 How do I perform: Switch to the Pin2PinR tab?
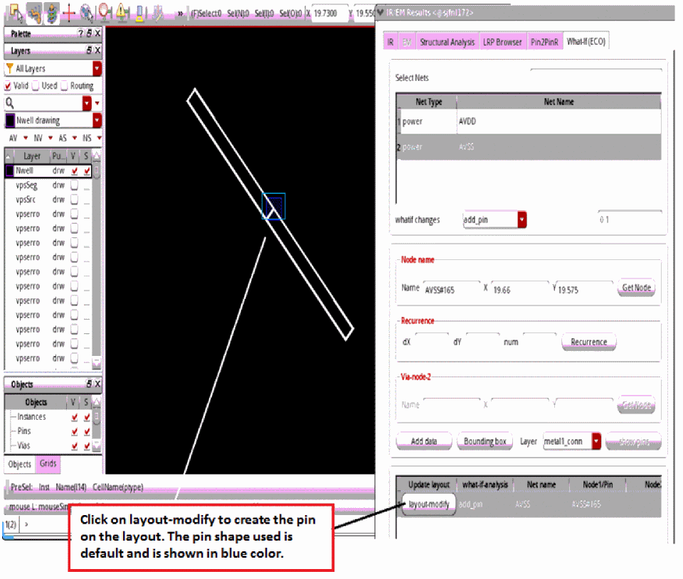pos(545,42)
